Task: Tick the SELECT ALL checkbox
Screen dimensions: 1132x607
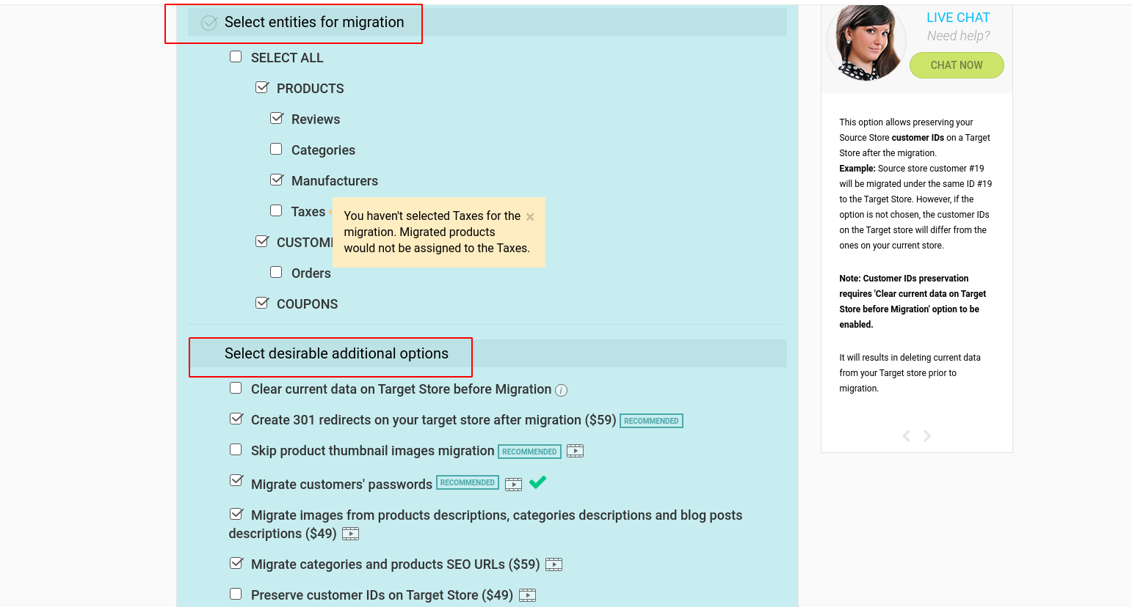Action: (236, 56)
